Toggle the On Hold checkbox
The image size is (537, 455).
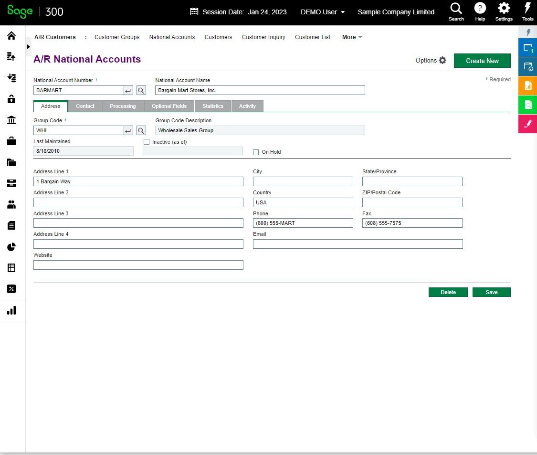click(x=256, y=152)
